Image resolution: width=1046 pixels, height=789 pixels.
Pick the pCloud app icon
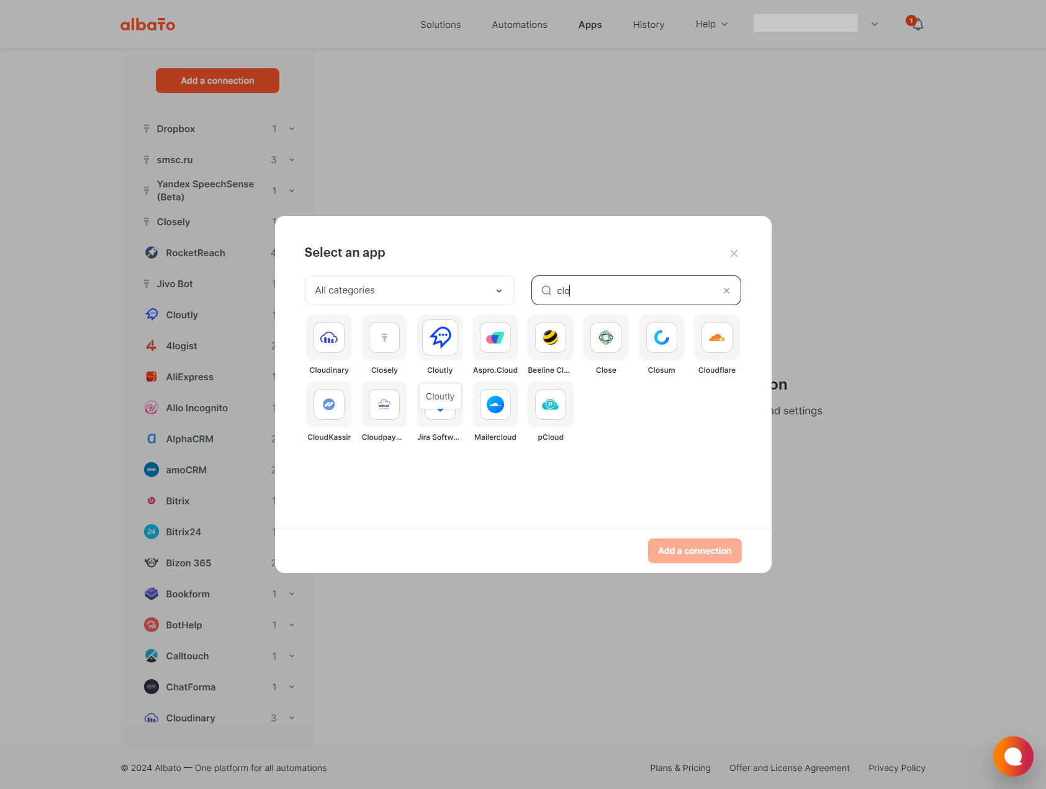551,404
